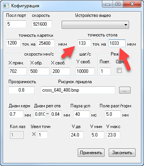Click the скорость field with 921600
This screenshot has height=166, width=144.
point(42,24)
